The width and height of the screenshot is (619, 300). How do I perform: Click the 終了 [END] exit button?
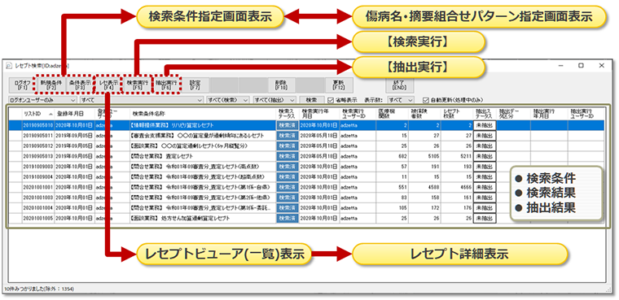[400, 85]
